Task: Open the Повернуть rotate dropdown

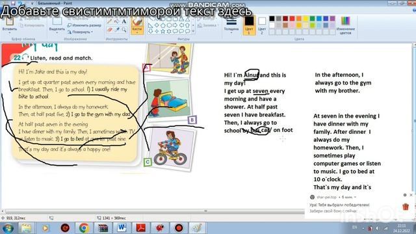Action: coord(80,32)
